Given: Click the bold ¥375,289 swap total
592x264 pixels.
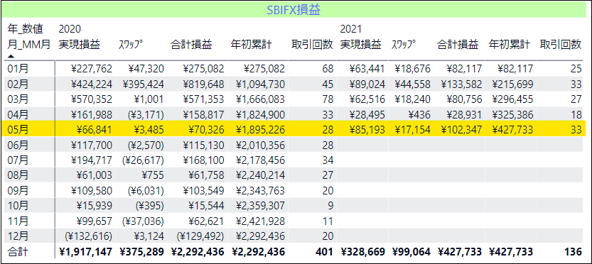Looking at the screenshot, I should 142,251.
